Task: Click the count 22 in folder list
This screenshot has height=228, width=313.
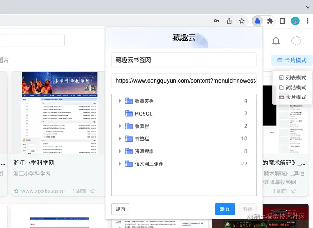Action: (x=244, y=164)
